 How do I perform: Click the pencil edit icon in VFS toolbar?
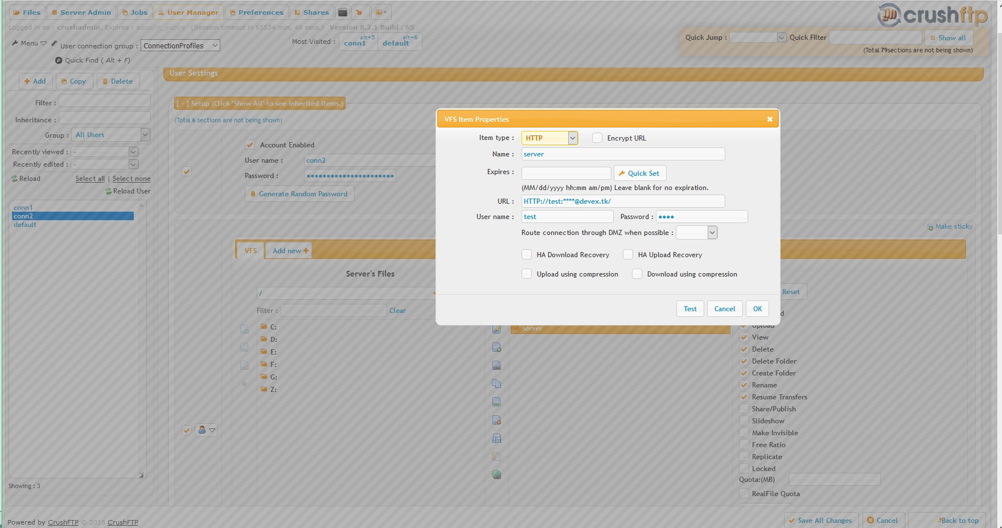496,329
